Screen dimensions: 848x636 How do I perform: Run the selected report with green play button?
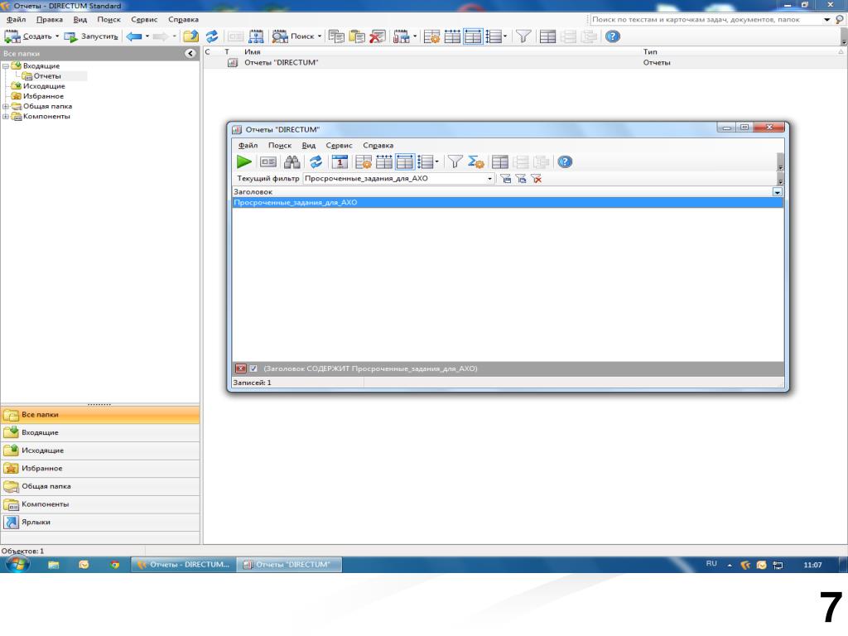(x=244, y=161)
